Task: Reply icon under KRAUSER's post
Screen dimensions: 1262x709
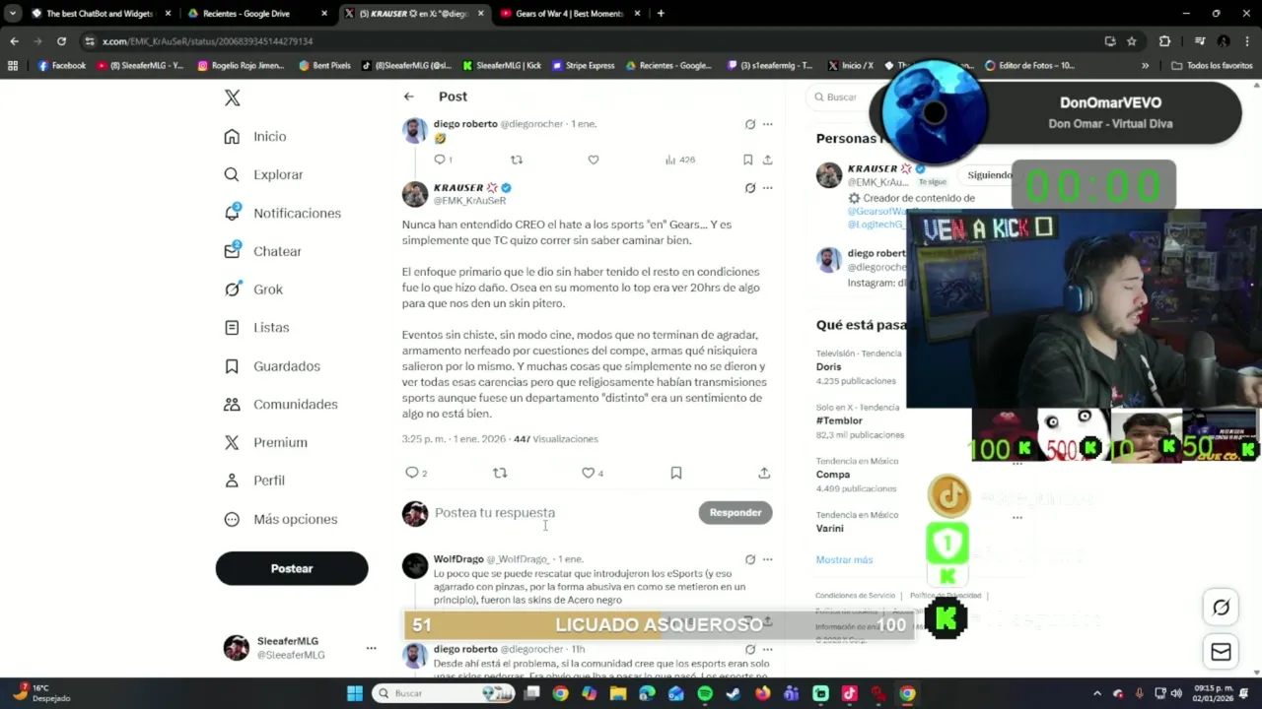Action: tap(412, 473)
